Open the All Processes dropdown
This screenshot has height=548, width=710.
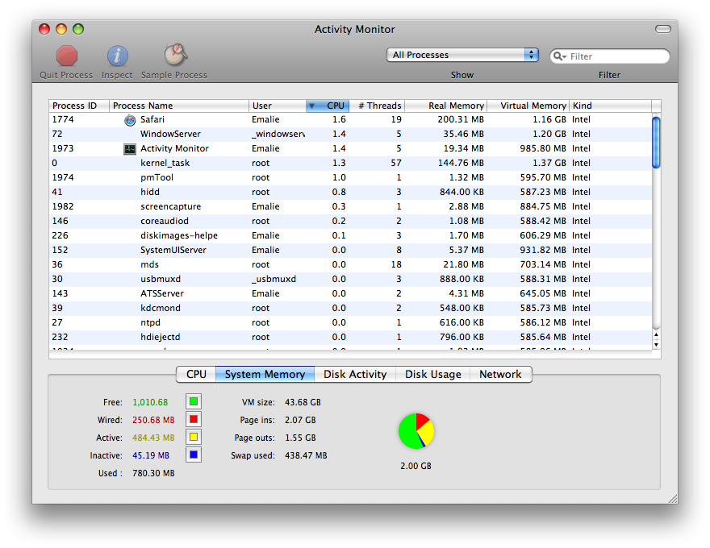[x=462, y=55]
